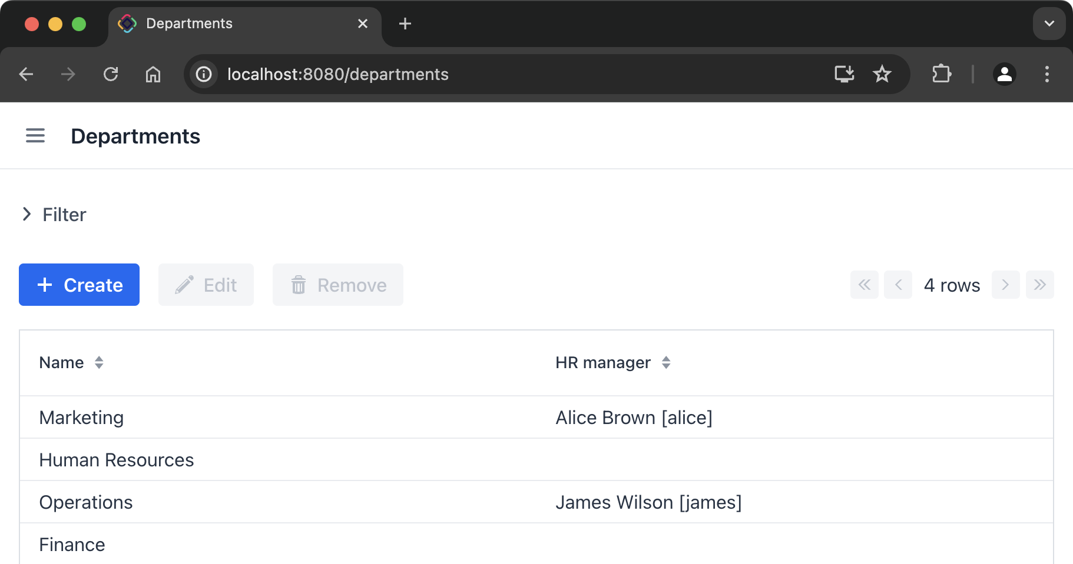Reload the current page

pyautogui.click(x=111, y=74)
